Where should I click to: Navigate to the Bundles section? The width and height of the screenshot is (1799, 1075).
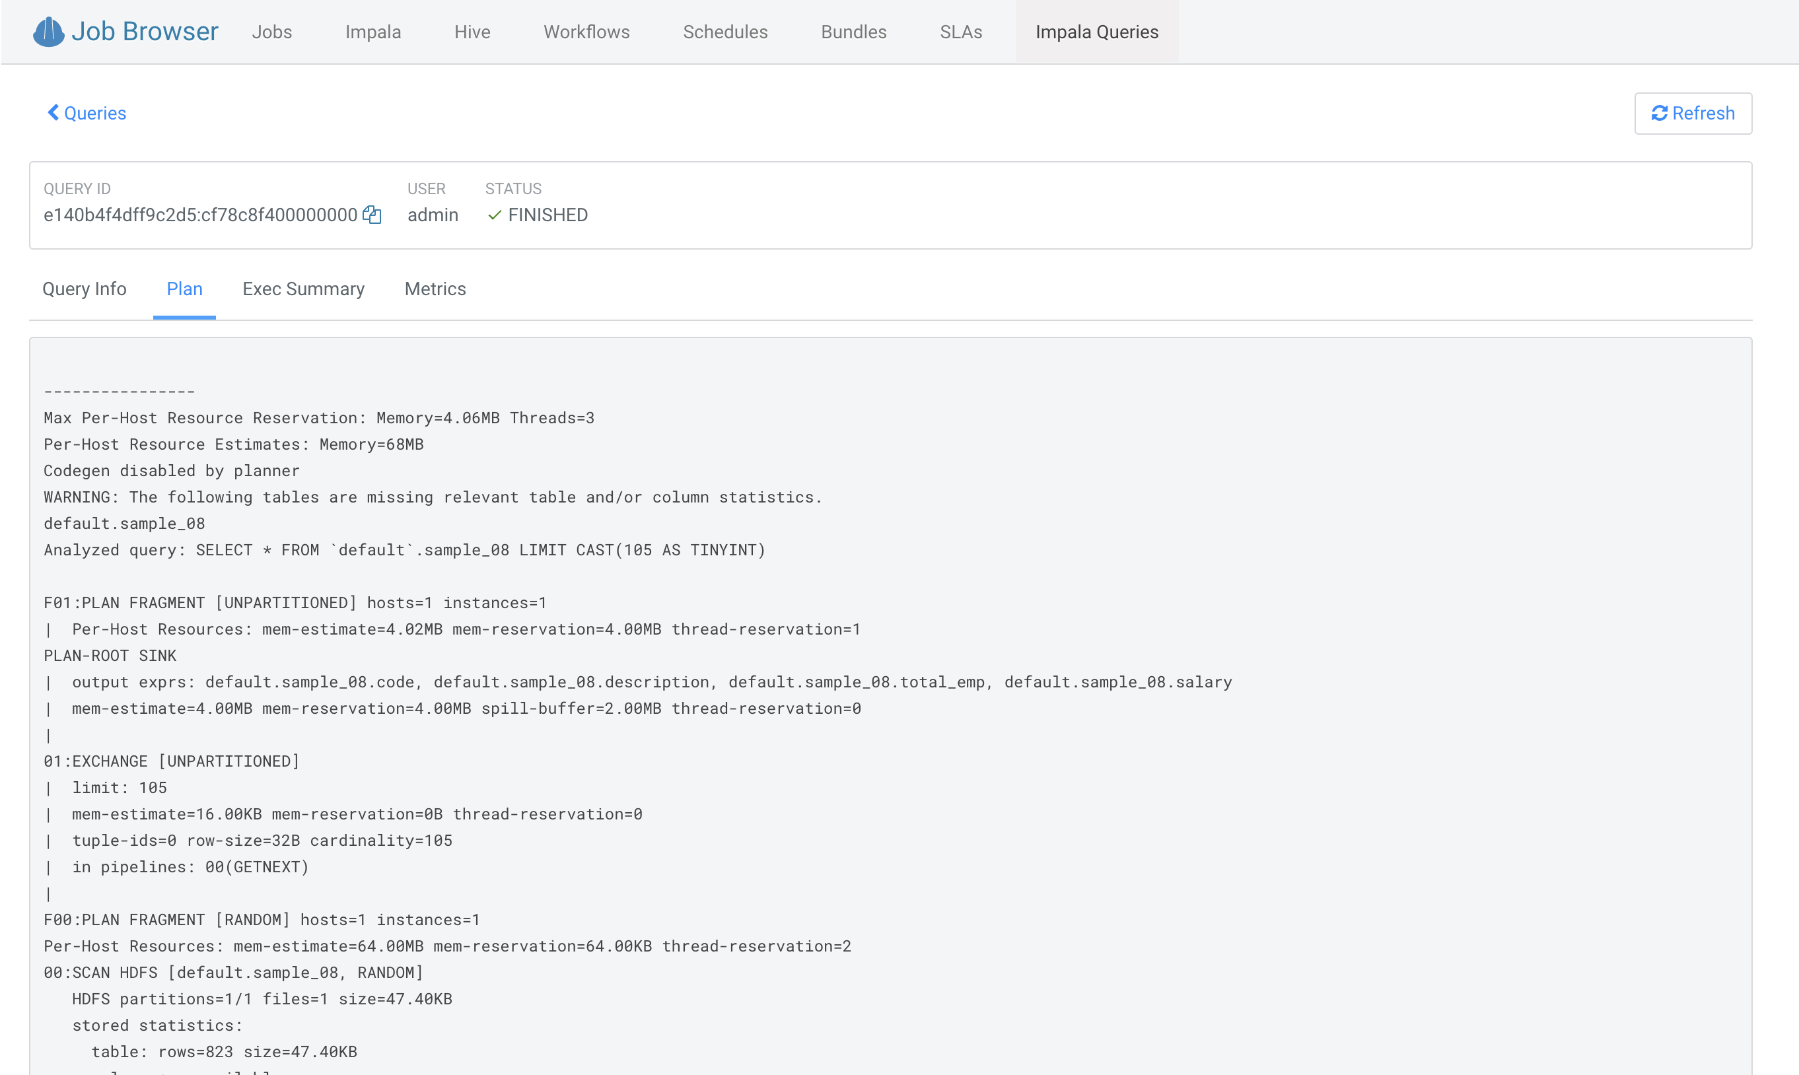click(x=853, y=32)
